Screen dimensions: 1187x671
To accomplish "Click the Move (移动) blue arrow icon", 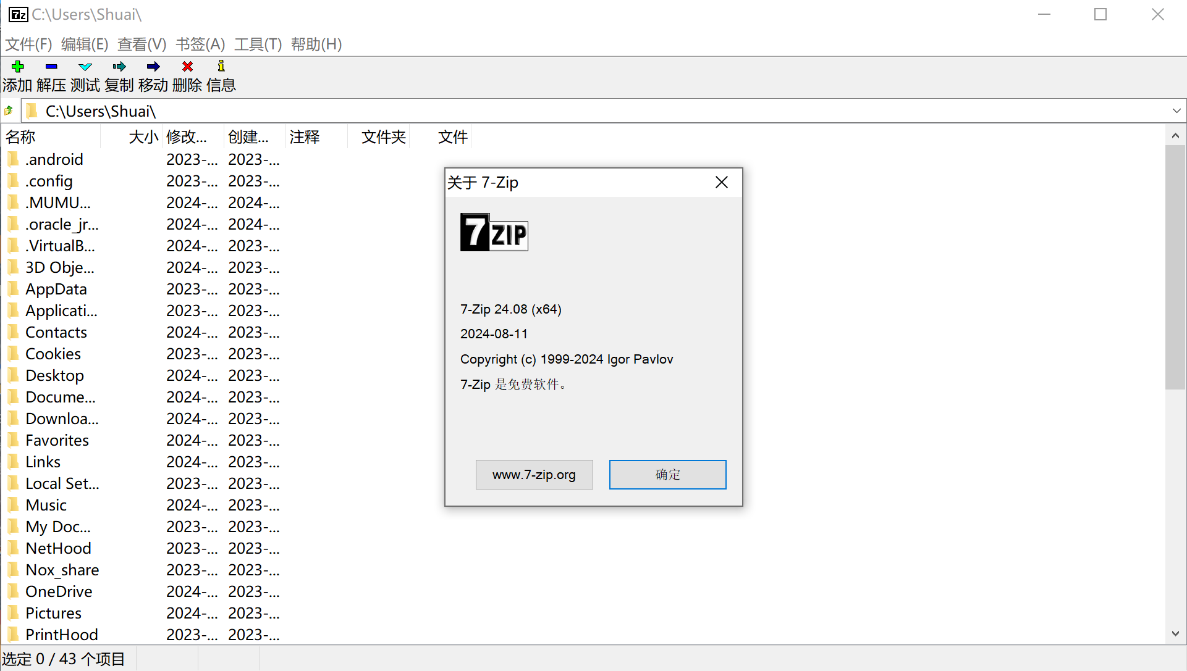I will tap(153, 66).
